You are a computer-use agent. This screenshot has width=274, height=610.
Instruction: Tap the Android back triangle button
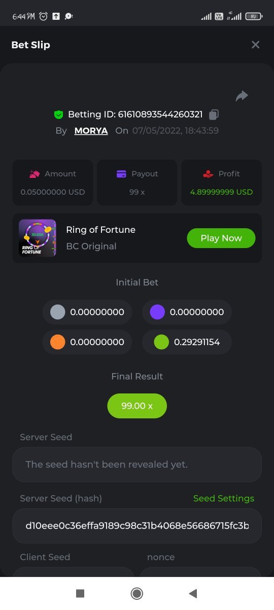pos(192,593)
